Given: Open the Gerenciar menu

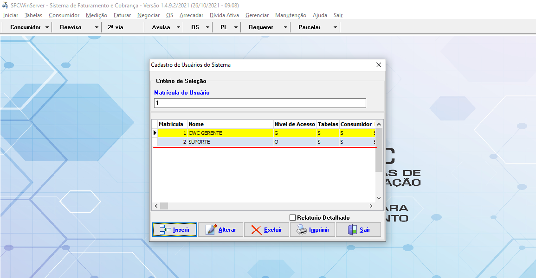Looking at the screenshot, I should [x=257, y=15].
